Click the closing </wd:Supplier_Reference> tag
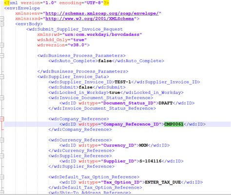The width and height of the screenshot is (231, 195). 81,166
